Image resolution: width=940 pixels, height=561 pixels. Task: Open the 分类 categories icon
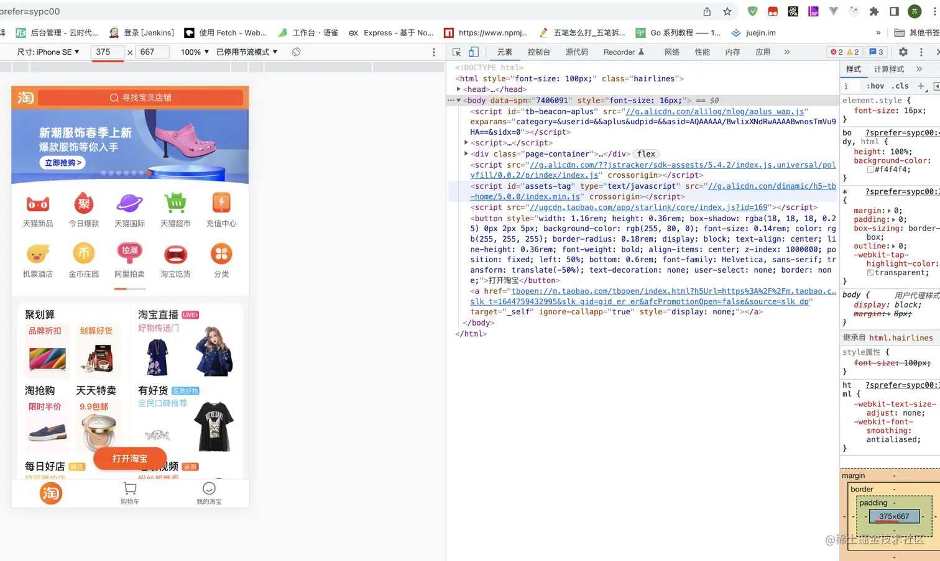point(221,254)
